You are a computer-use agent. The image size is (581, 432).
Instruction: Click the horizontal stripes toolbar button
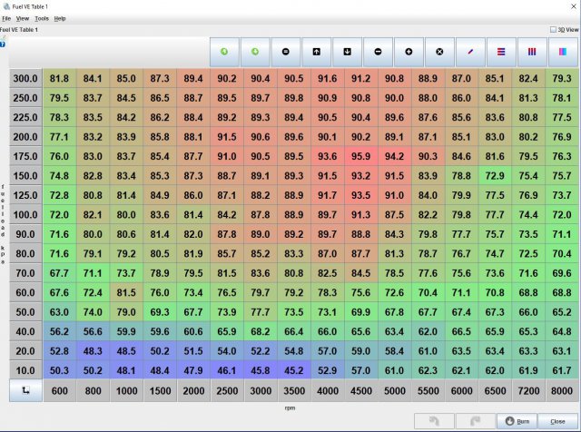point(501,52)
